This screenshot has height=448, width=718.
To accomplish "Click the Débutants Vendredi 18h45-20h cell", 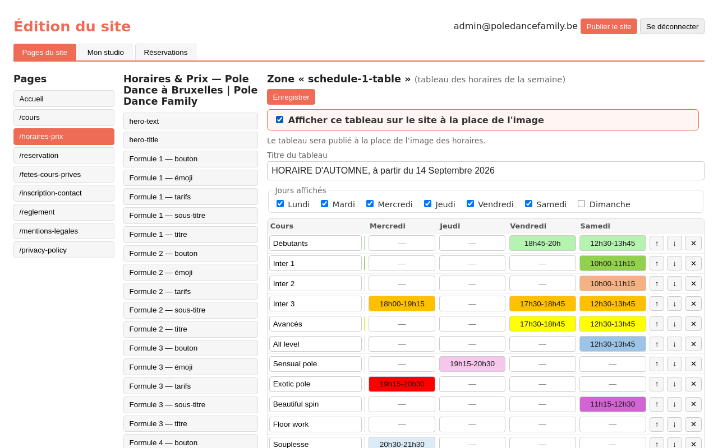I will pos(542,243).
